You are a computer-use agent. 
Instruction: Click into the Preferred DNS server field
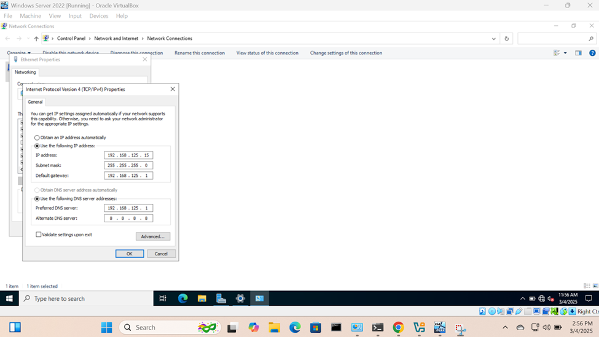128,208
